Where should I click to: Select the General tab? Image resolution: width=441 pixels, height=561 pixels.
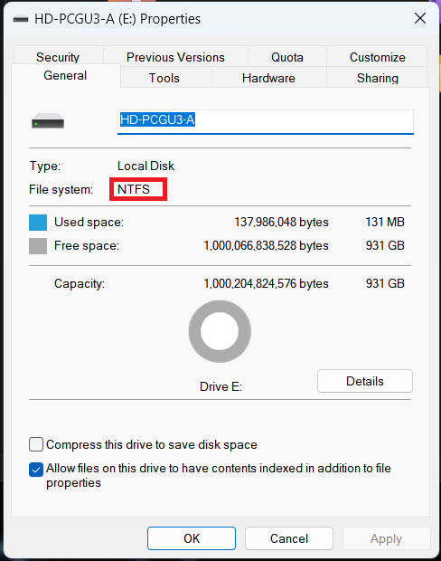[x=65, y=75]
